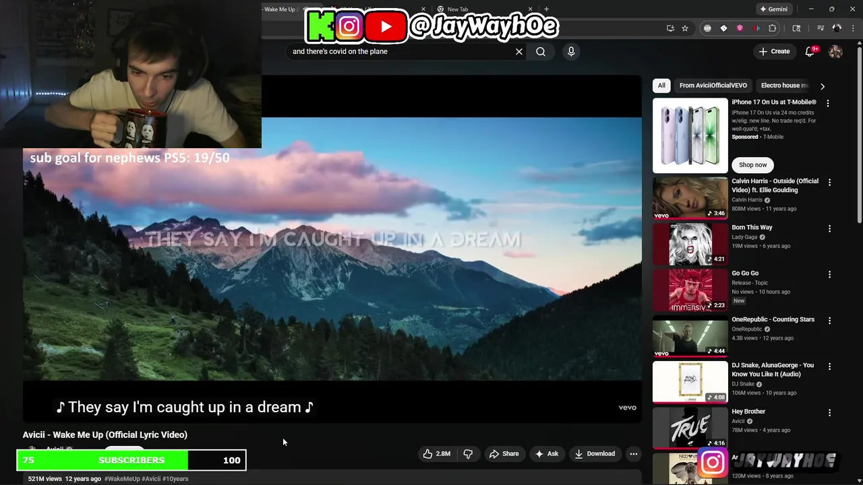
Task: Click the Create button
Action: pyautogui.click(x=774, y=51)
